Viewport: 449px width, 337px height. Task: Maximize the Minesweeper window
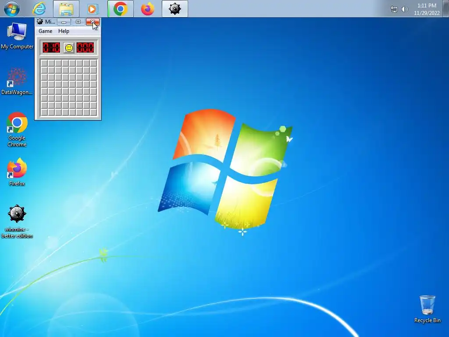pos(78,22)
